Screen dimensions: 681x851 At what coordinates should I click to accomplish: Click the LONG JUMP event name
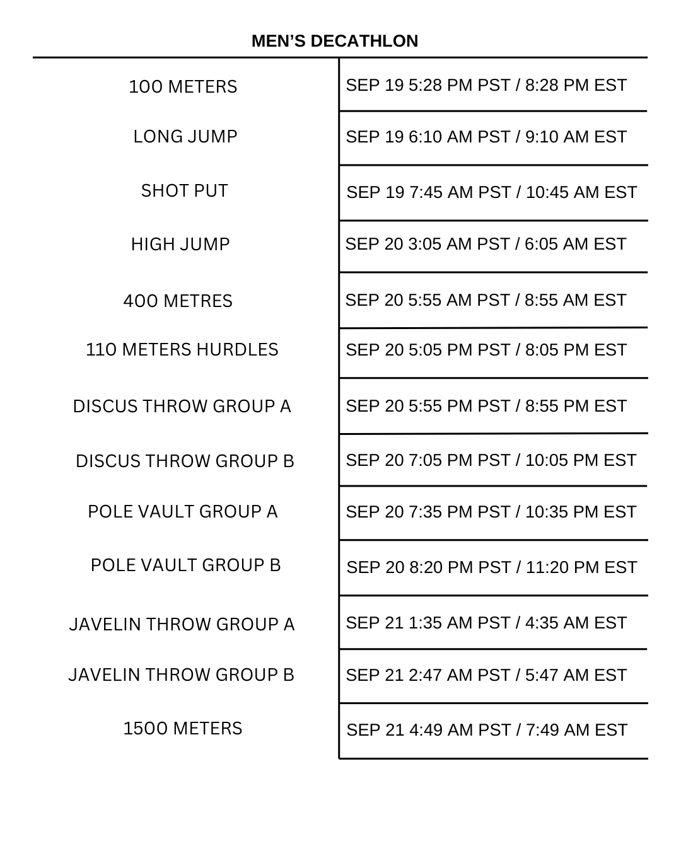click(185, 137)
